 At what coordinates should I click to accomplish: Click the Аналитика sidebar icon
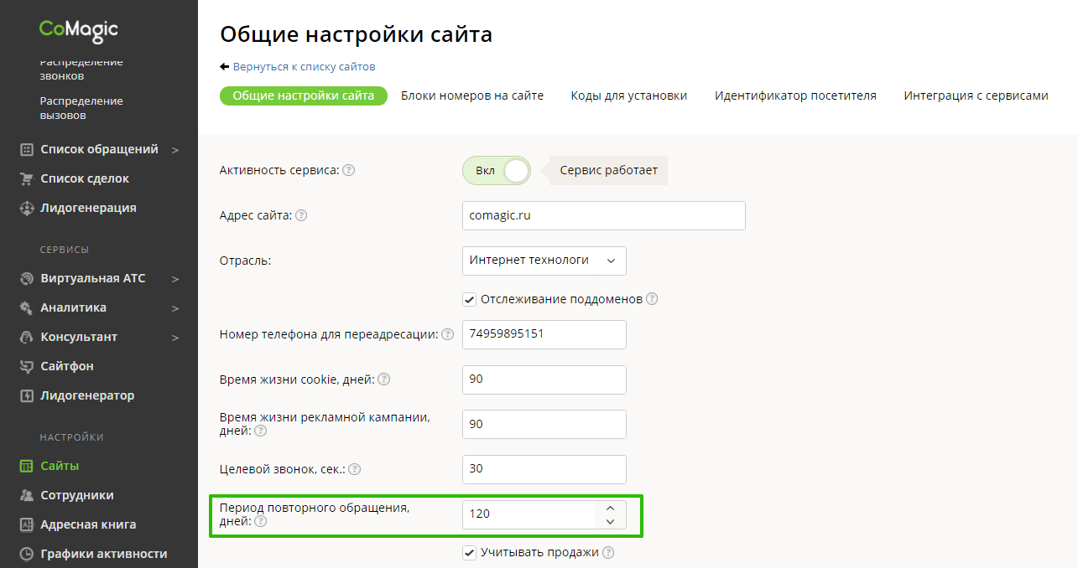pyautogui.click(x=26, y=307)
